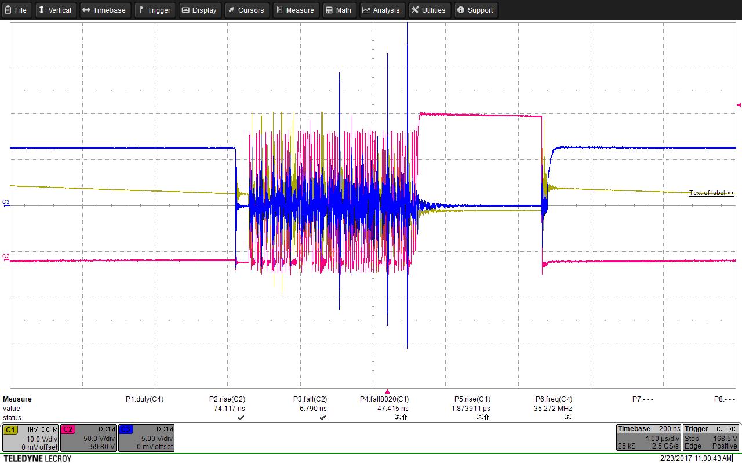Click the 2.5 GS/s sample rate value
Viewport: 742px width, 463px height.
click(664, 446)
